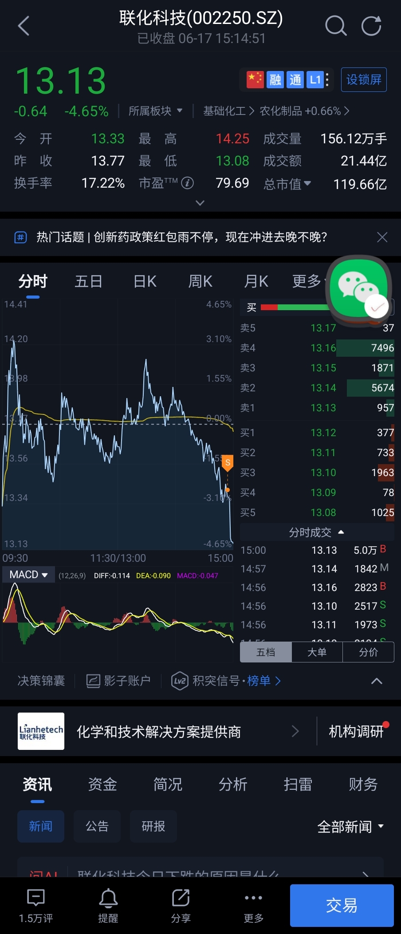Switch to 月K chart tab
This screenshot has height=934, width=401.
256,281
